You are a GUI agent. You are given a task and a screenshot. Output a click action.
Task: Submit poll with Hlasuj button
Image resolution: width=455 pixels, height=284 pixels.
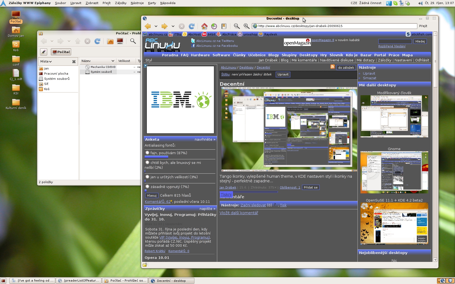[152, 196]
